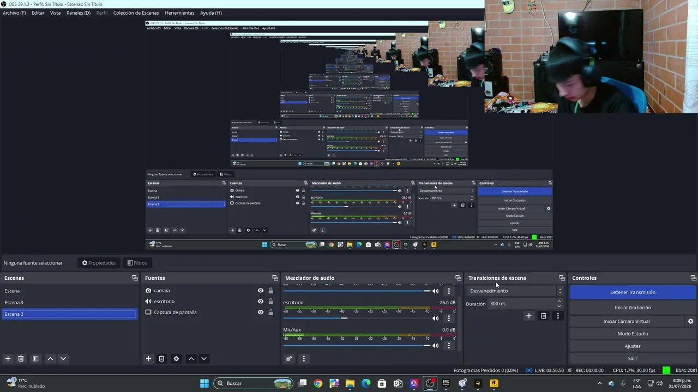This screenshot has width=698, height=392.
Task: Lock the camara source
Action: point(270,291)
